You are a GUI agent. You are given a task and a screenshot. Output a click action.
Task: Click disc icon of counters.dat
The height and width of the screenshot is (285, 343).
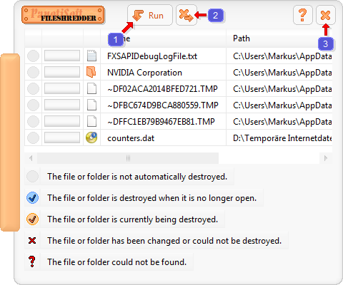[91, 138]
